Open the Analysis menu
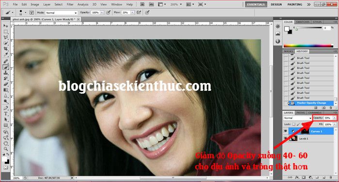 [83, 4]
